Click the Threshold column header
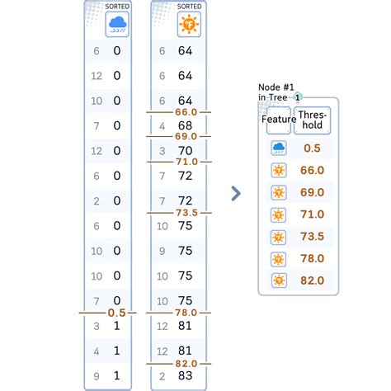Screen dimensions: 391x391 click(x=312, y=120)
